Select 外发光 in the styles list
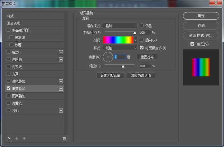The width and height of the screenshot is (224, 147). pyautogui.click(x=17, y=103)
